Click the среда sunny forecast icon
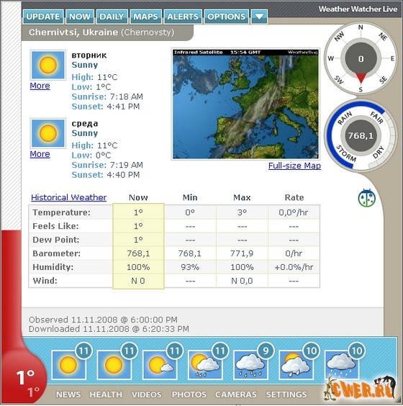This screenshot has height=406, width=403. coord(48,133)
